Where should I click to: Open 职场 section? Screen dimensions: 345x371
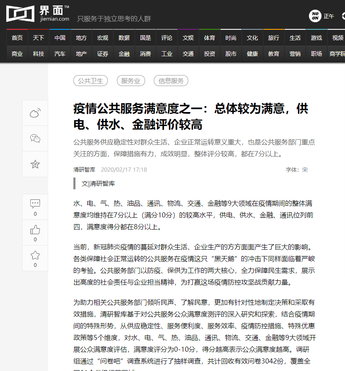[x=316, y=54]
